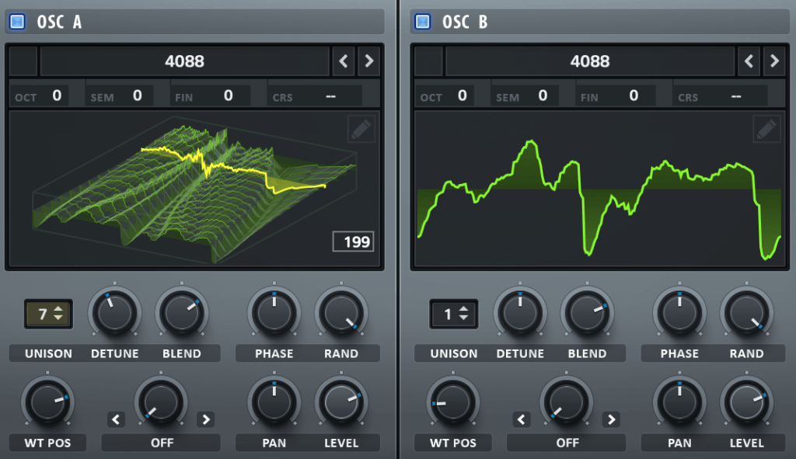Select previous warp mode in OSC B
Image resolution: width=796 pixels, height=459 pixels.
coord(522,419)
